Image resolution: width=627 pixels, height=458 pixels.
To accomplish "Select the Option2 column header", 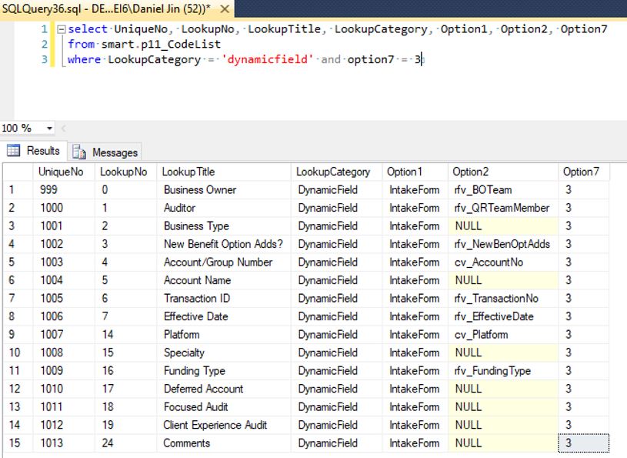I will click(502, 172).
